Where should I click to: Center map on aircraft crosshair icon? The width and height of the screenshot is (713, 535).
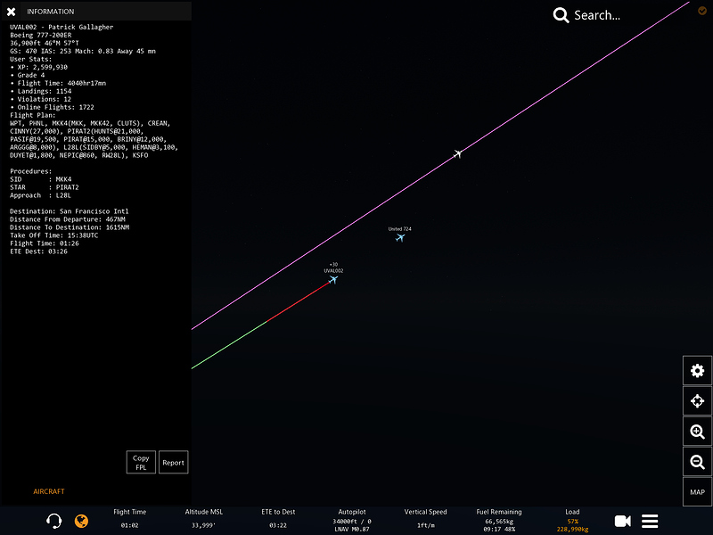click(697, 400)
